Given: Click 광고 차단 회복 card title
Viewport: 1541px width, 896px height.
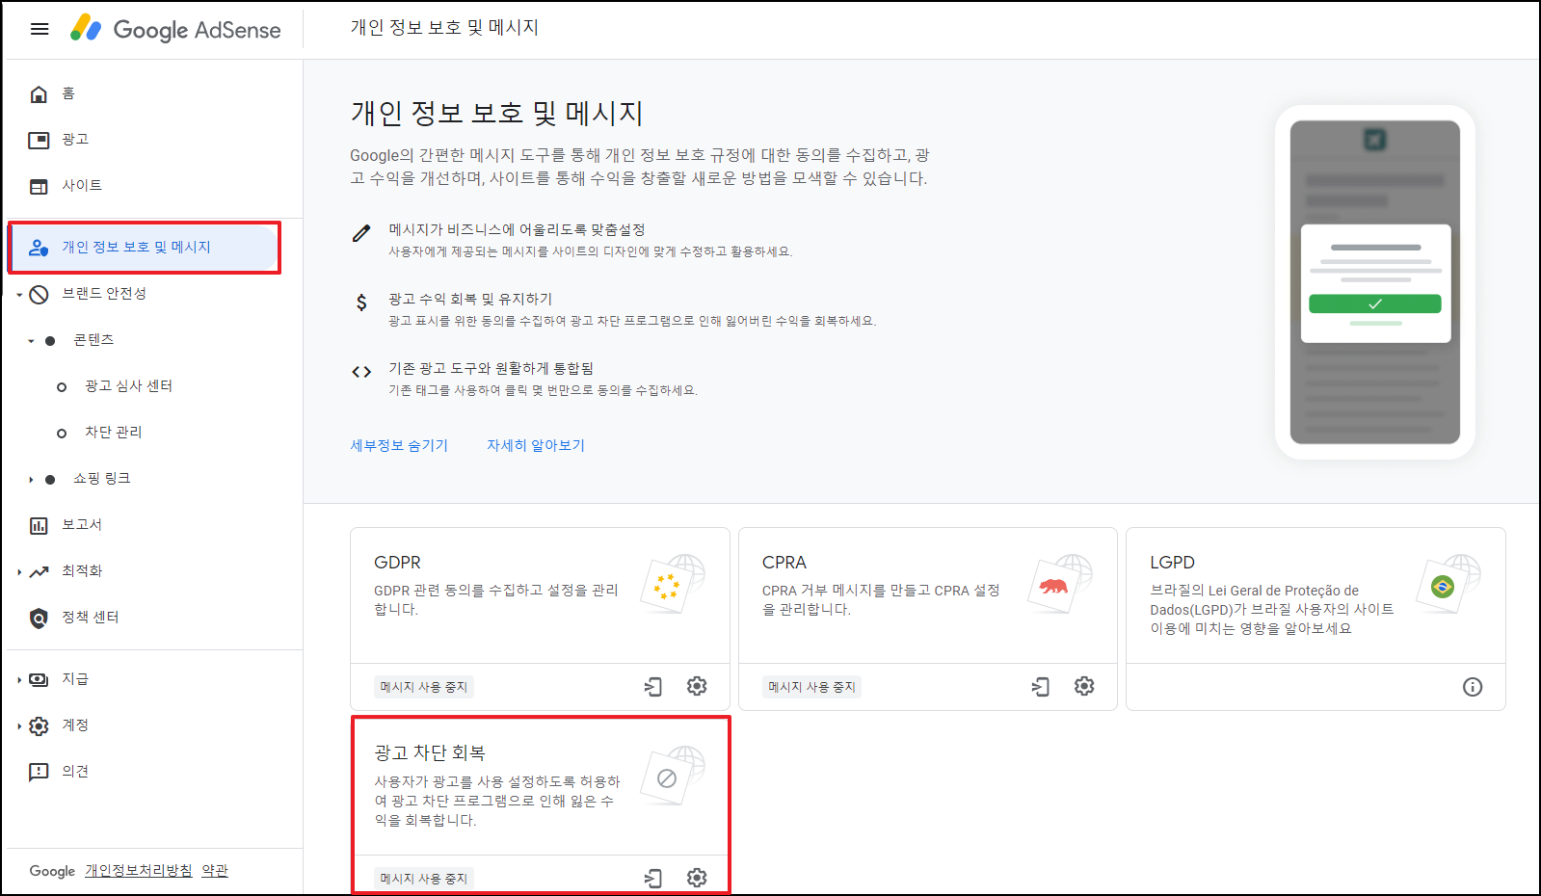Looking at the screenshot, I should pos(430,753).
